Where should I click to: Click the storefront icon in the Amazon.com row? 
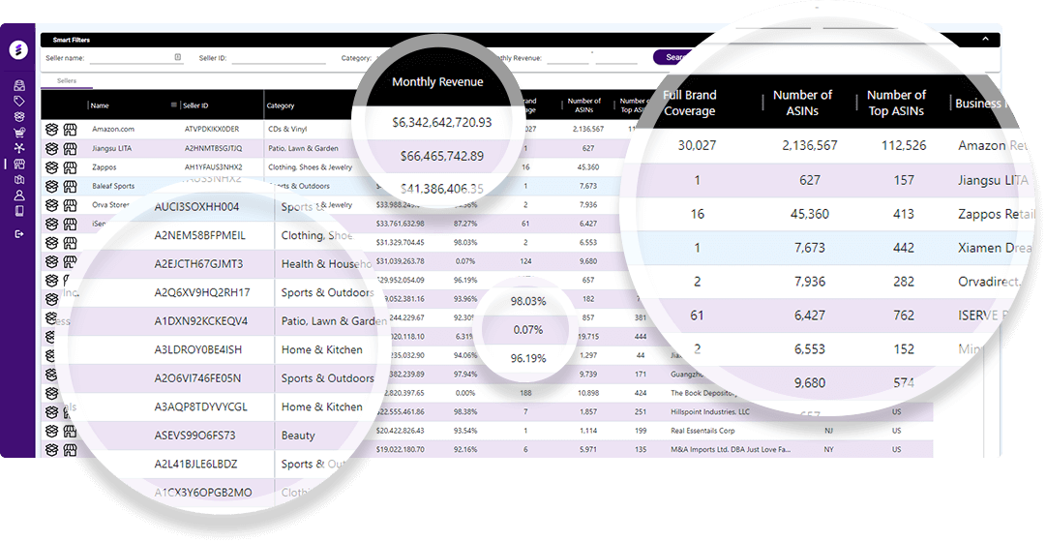tap(70, 130)
